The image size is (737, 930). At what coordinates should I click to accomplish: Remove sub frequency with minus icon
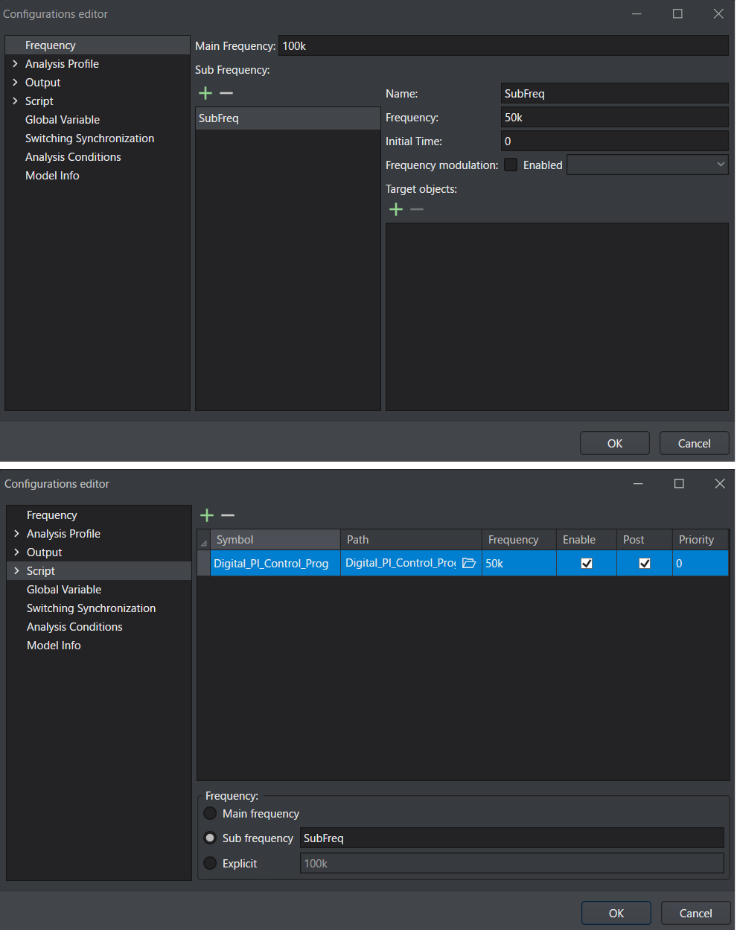[226, 93]
